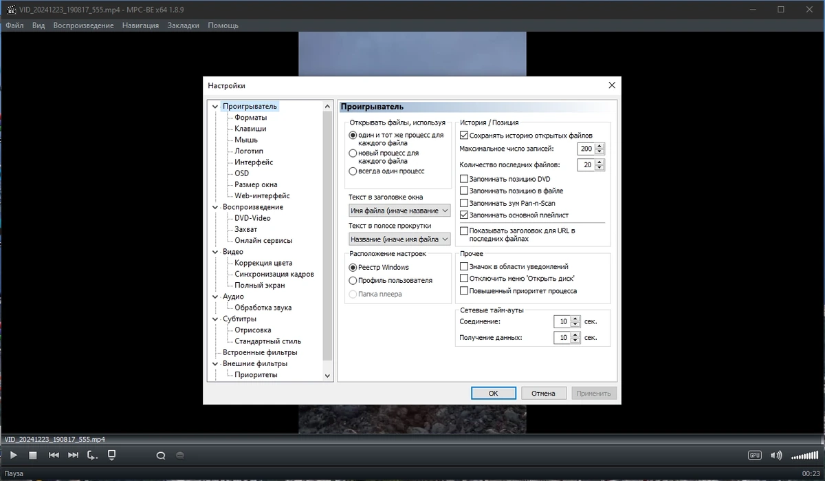Click the 'Максимальное число записей' value field
The image size is (825, 481).
coord(586,149)
